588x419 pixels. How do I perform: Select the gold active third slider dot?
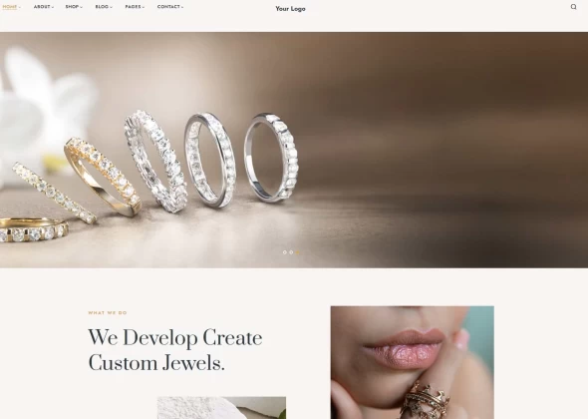297,252
